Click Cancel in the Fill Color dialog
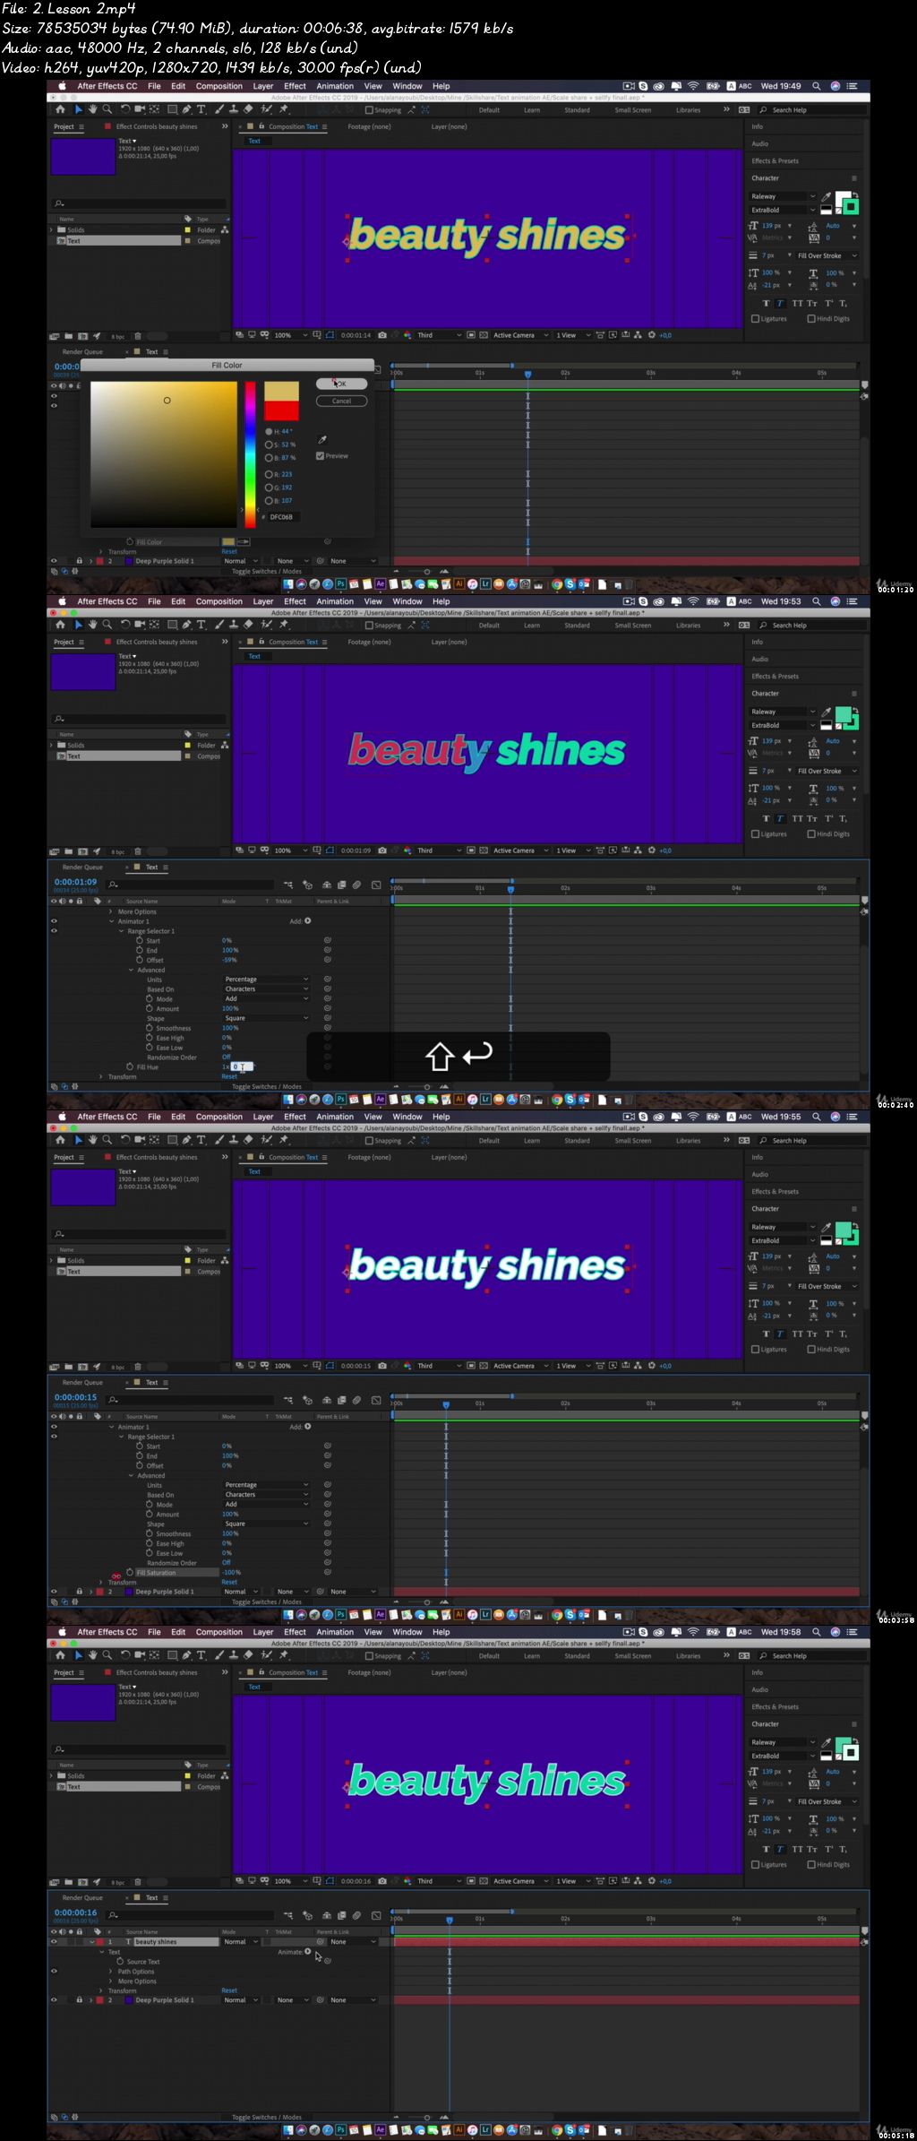The width and height of the screenshot is (917, 2141). pos(341,401)
